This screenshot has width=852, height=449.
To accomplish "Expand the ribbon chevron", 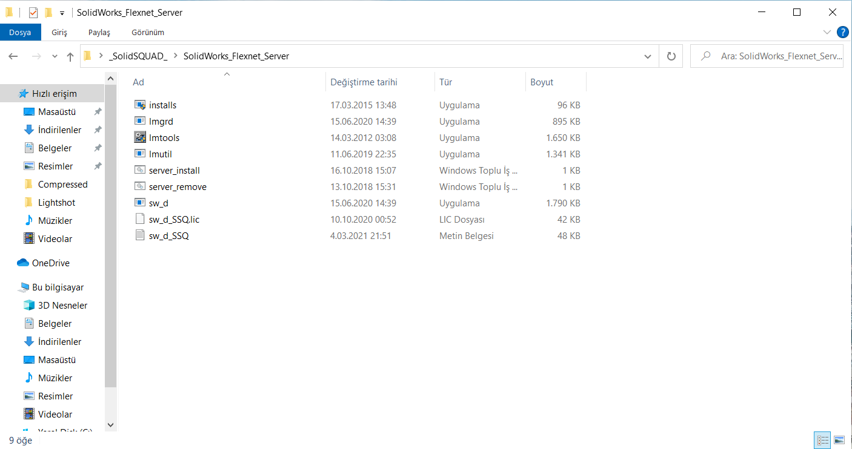I will pyautogui.click(x=827, y=32).
